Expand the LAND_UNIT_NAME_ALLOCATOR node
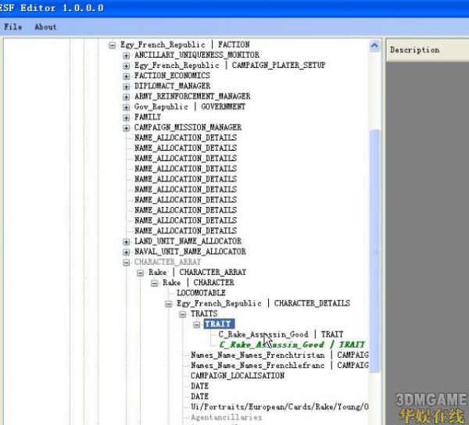469x425 pixels. [127, 241]
